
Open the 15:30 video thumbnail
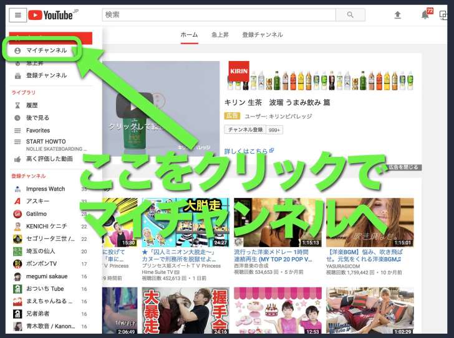point(120,222)
